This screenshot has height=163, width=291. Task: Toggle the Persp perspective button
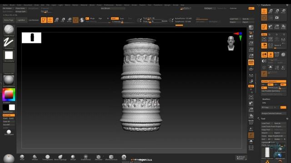coord(251,62)
